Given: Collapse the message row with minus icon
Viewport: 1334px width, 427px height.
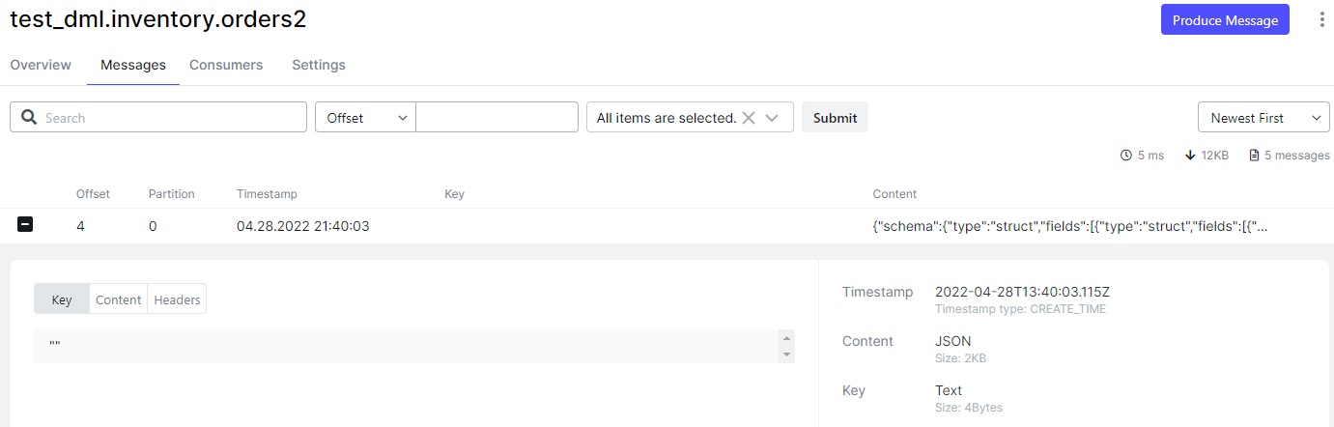Looking at the screenshot, I should tap(25, 225).
